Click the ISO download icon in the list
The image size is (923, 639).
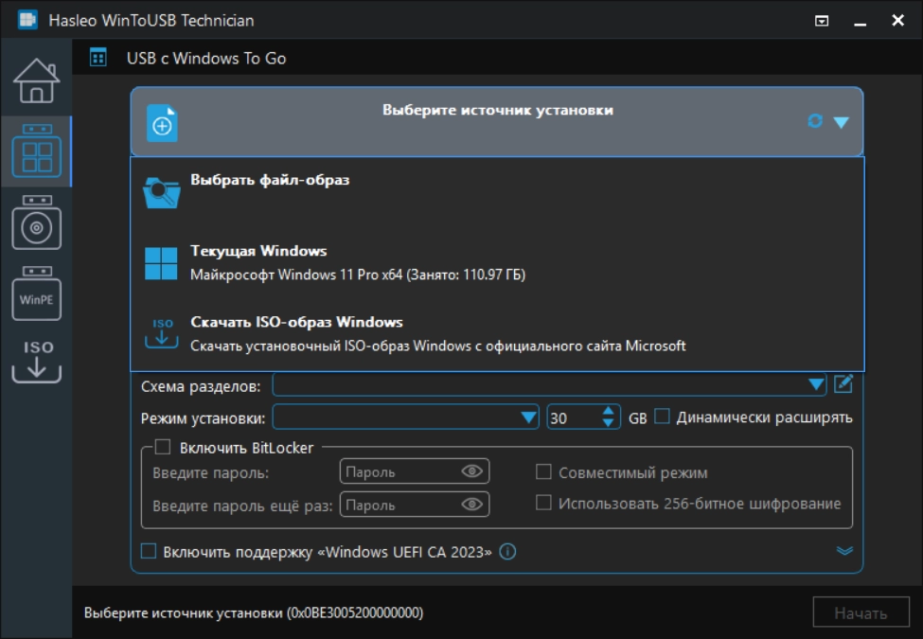pyautogui.click(x=162, y=333)
